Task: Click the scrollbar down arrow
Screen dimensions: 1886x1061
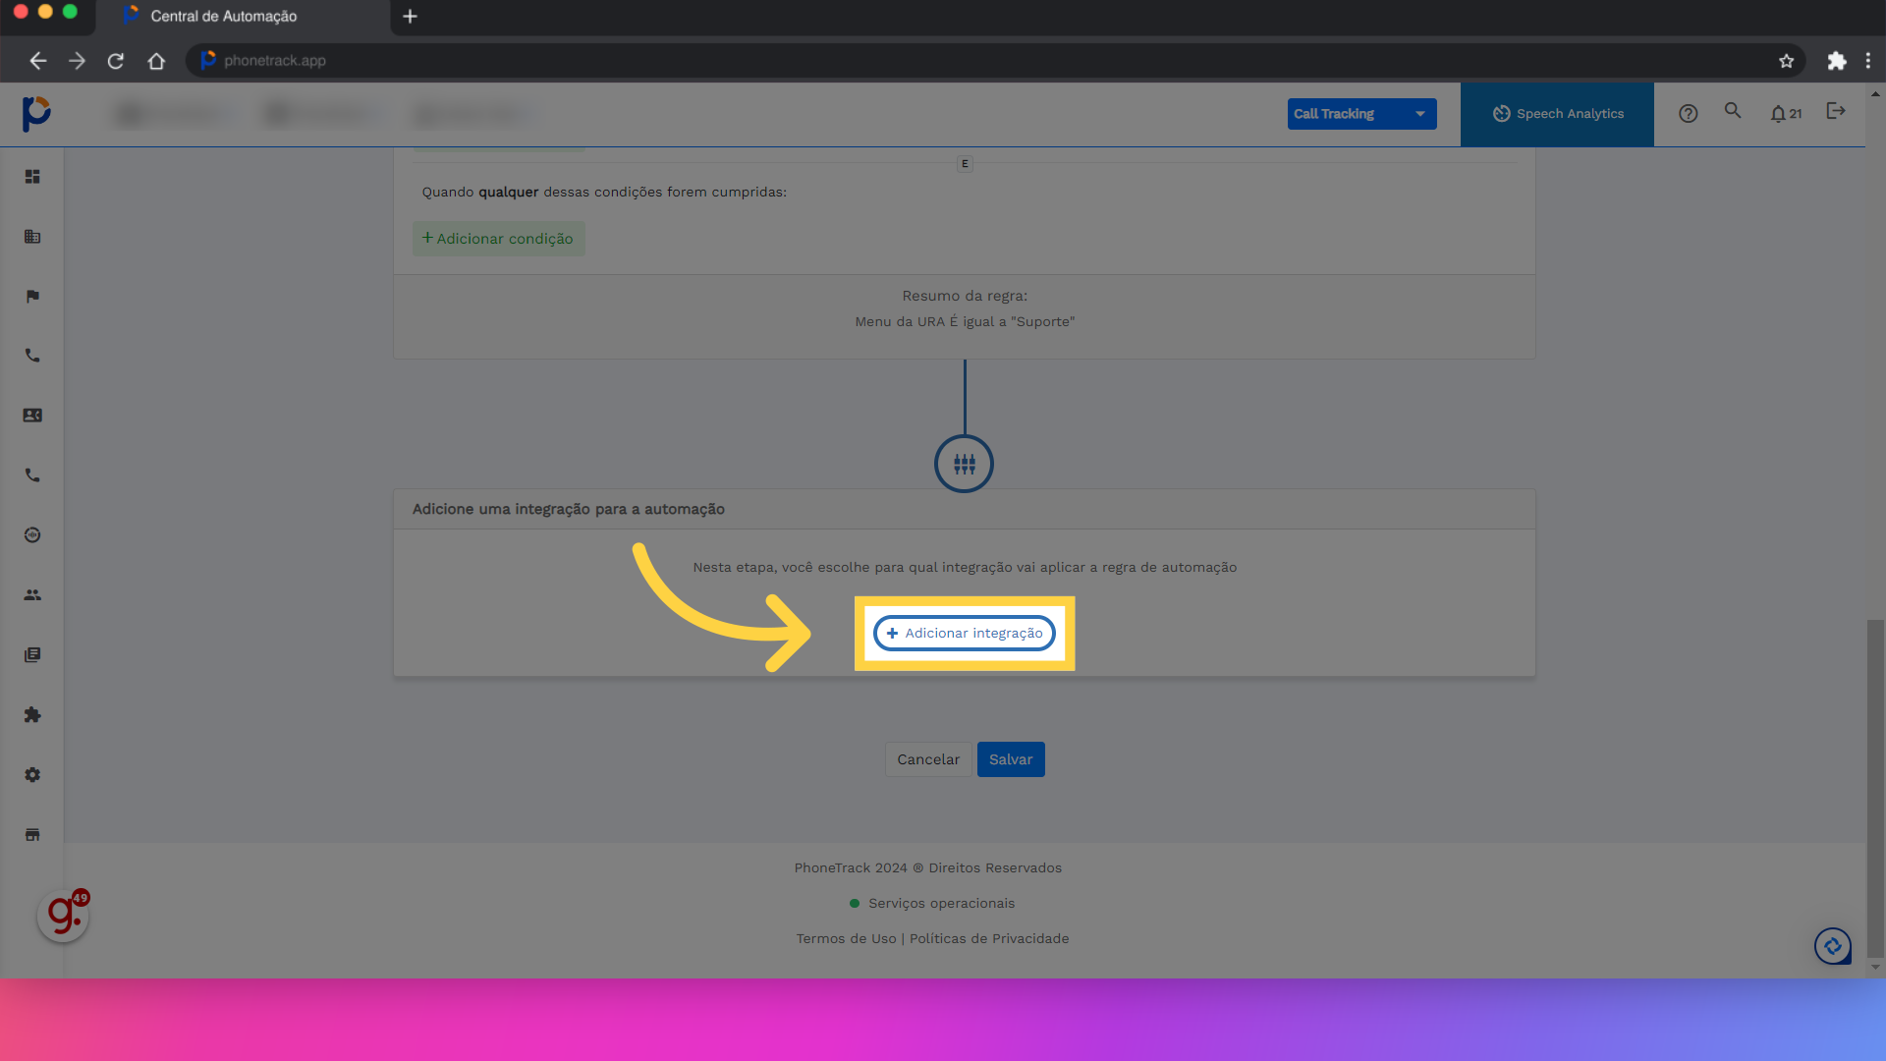Action: (x=1875, y=968)
